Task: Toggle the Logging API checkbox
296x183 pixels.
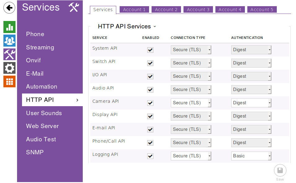Action: coord(150,156)
